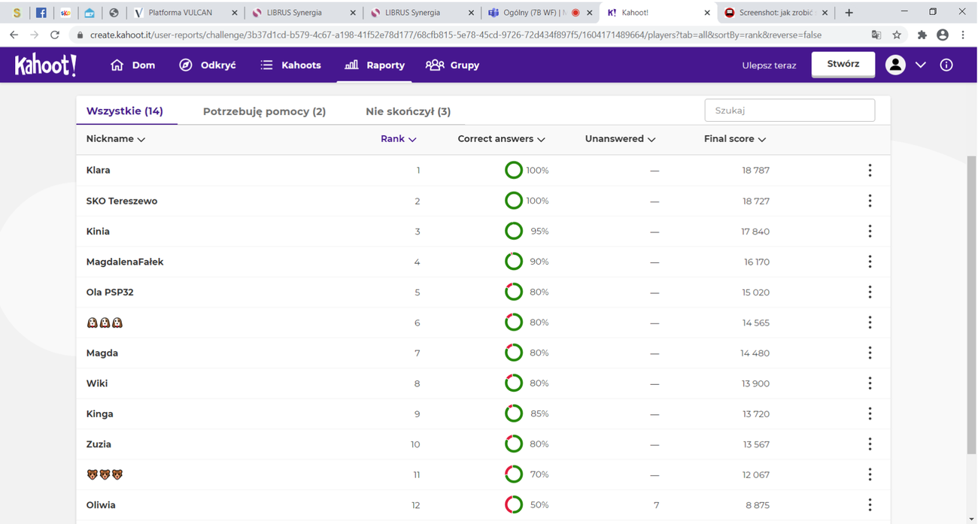978x524 pixels.
Task: Open the three-dot menu for Kinga
Action: (x=870, y=414)
